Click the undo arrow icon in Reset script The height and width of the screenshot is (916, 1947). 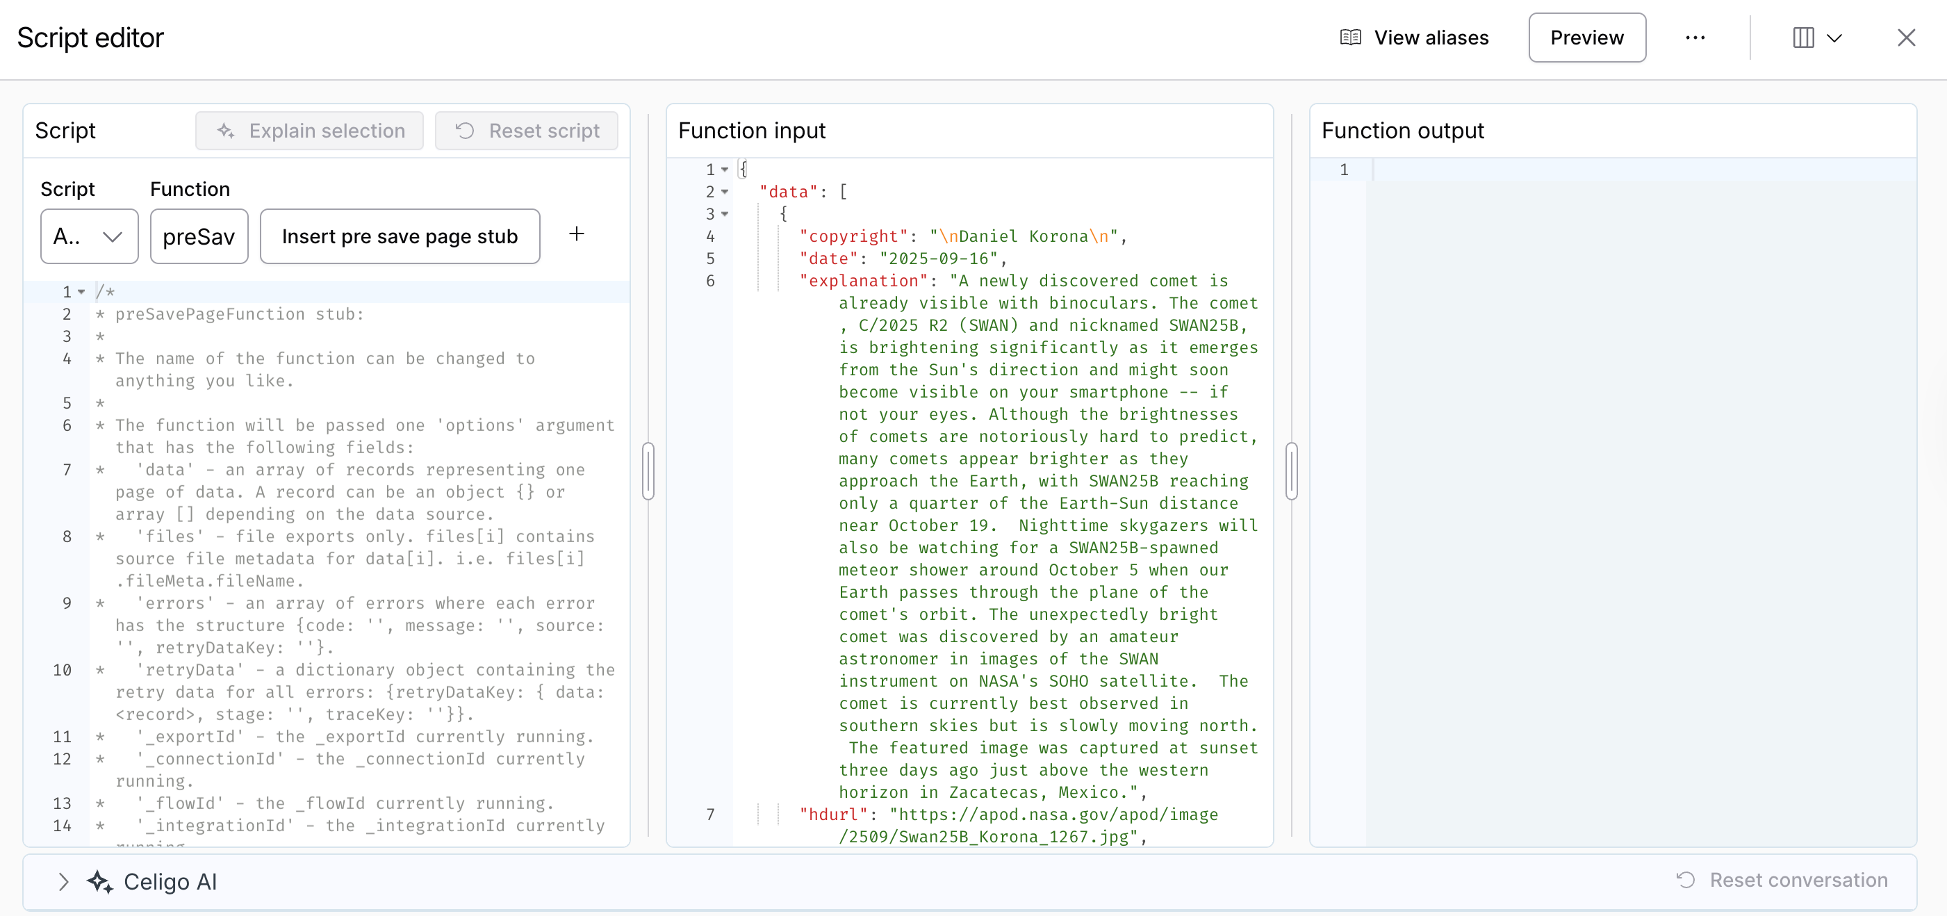(x=465, y=131)
